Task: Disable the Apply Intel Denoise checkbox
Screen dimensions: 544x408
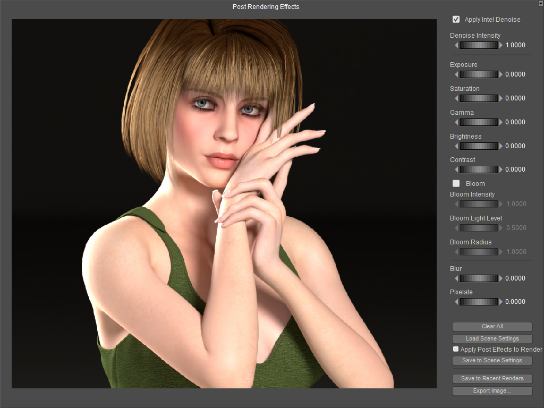Action: [456, 20]
